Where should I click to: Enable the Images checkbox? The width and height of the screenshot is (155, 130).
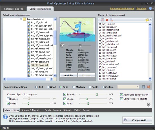coord(8,99)
